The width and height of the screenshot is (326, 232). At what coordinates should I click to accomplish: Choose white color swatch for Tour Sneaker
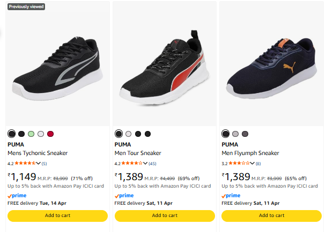(x=128, y=134)
